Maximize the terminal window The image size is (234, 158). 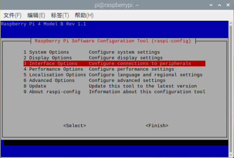point(220,5)
